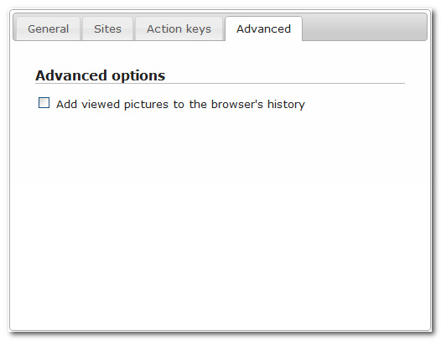Click the word "Sites" in the tab bar
The width and height of the screenshot is (441, 341).
pos(107,29)
